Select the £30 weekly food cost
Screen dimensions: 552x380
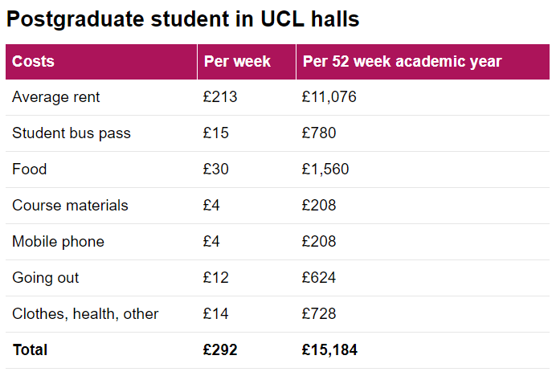(x=216, y=170)
